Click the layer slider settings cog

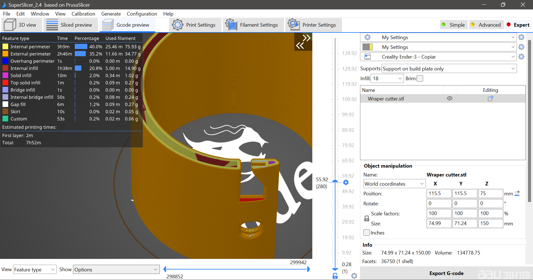(354, 276)
